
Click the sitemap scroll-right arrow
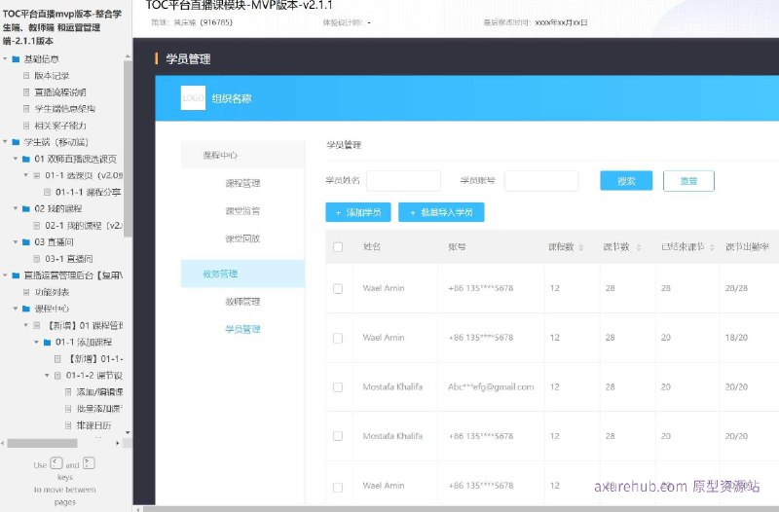[x=118, y=443]
